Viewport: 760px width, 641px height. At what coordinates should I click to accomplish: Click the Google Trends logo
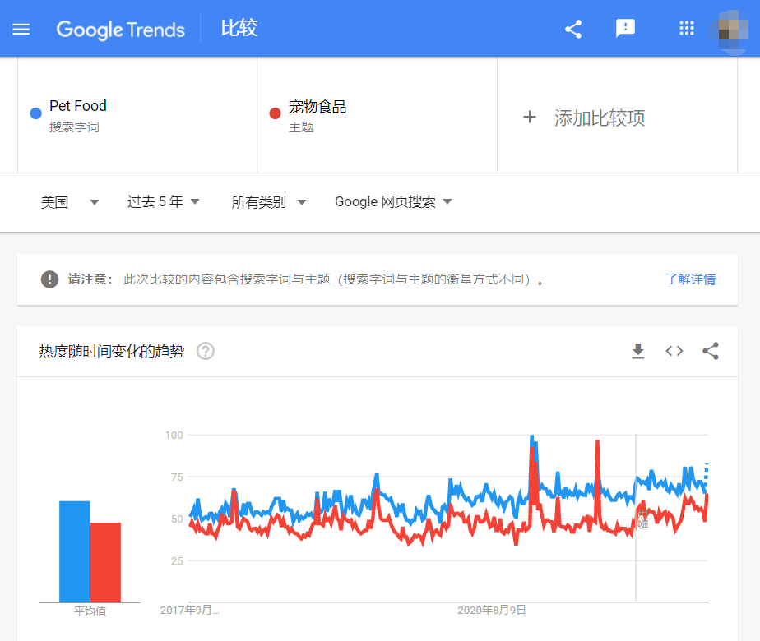[120, 29]
